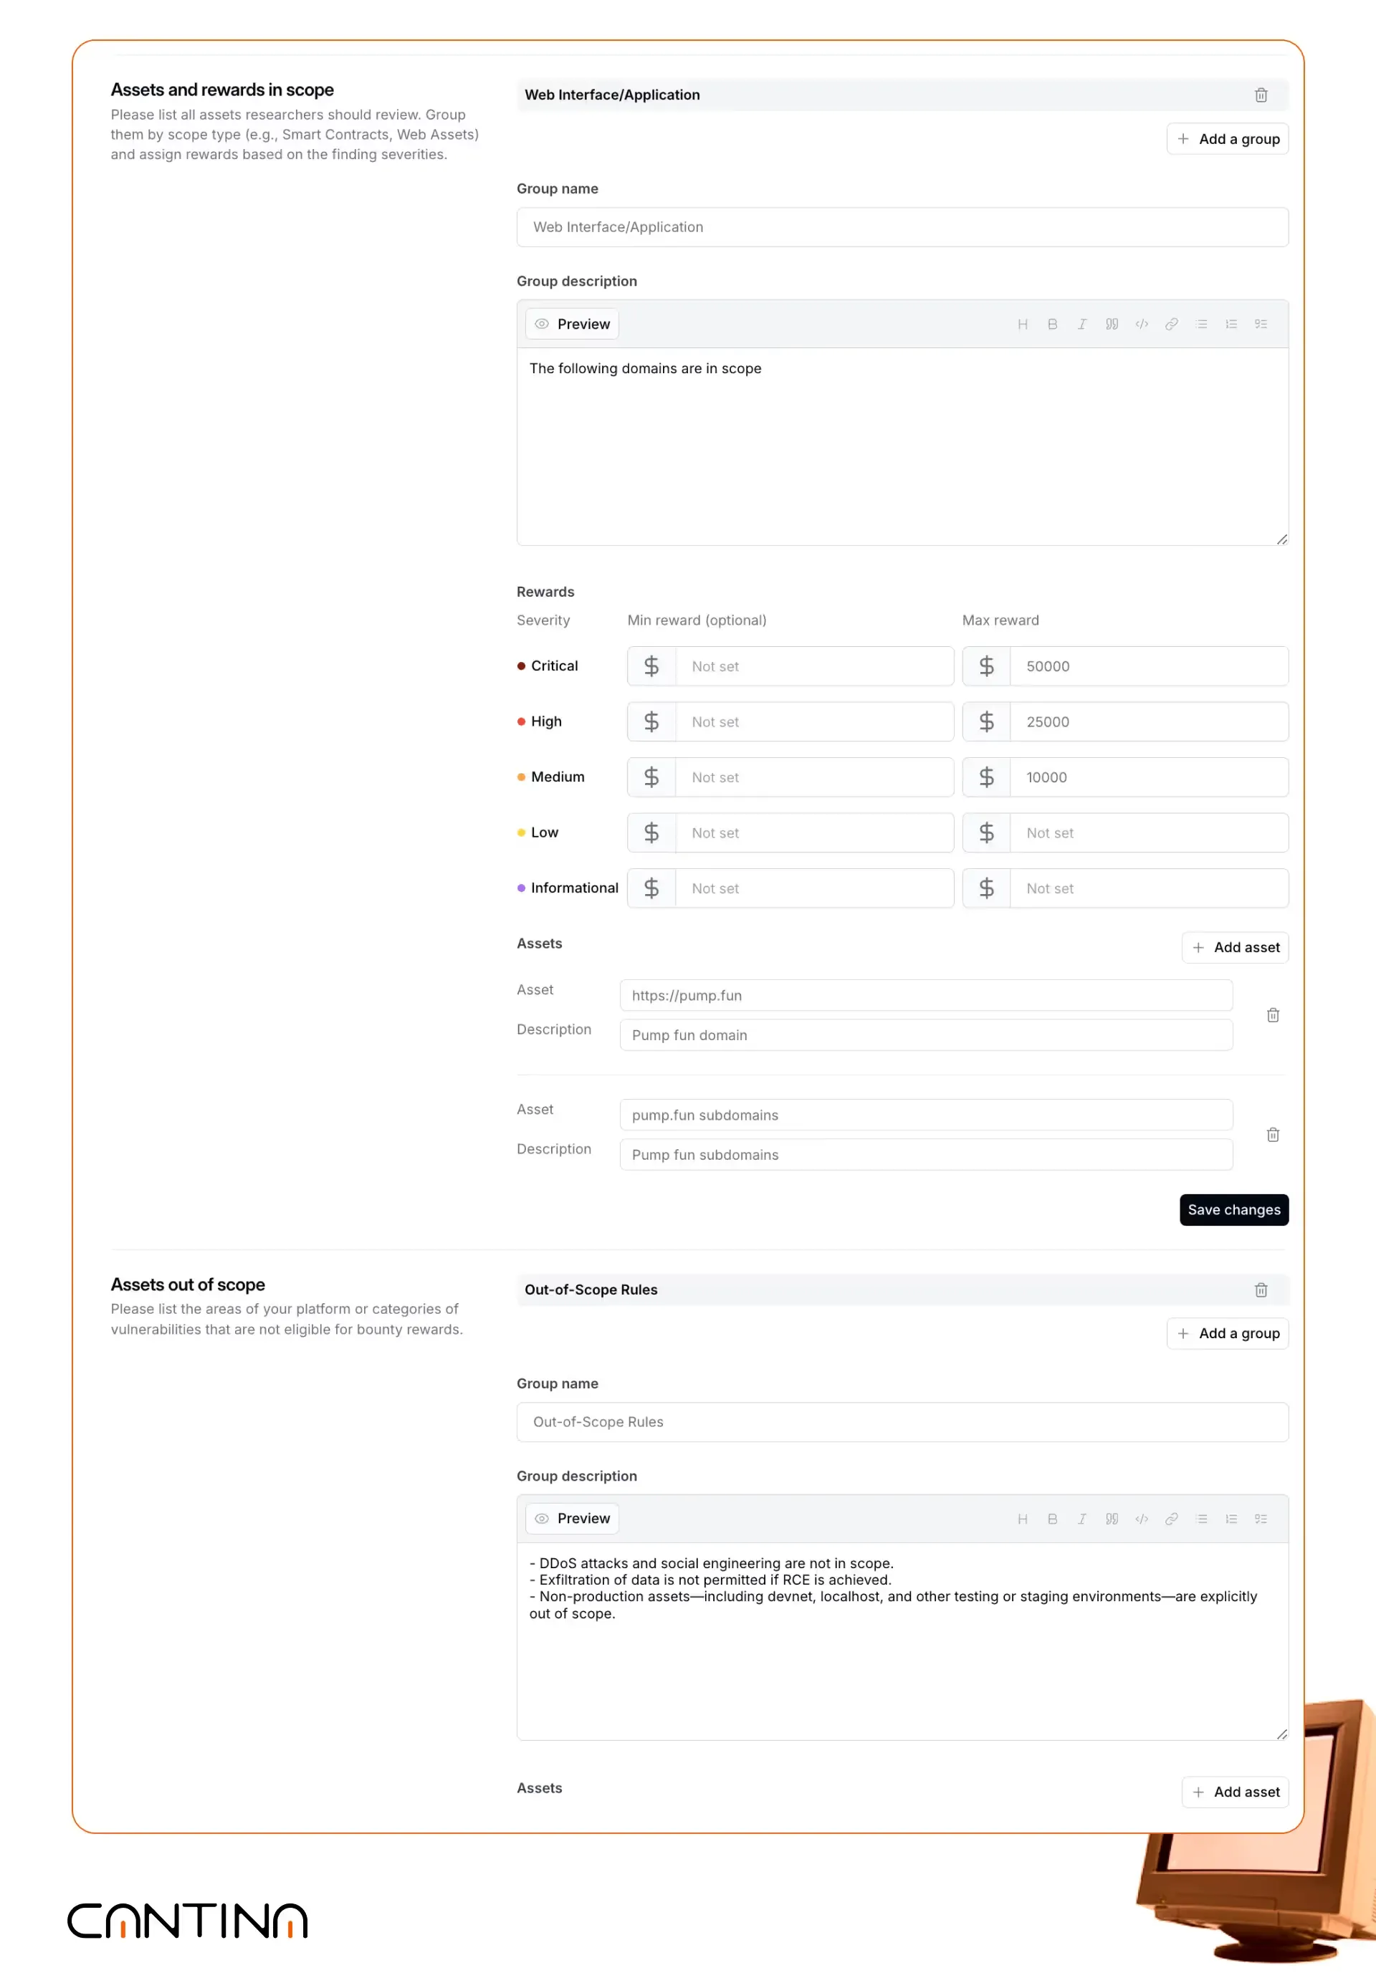Screen dimensions: 1376x1988
Task: Toggle Preview in the in-scope group description
Action: (x=572, y=324)
